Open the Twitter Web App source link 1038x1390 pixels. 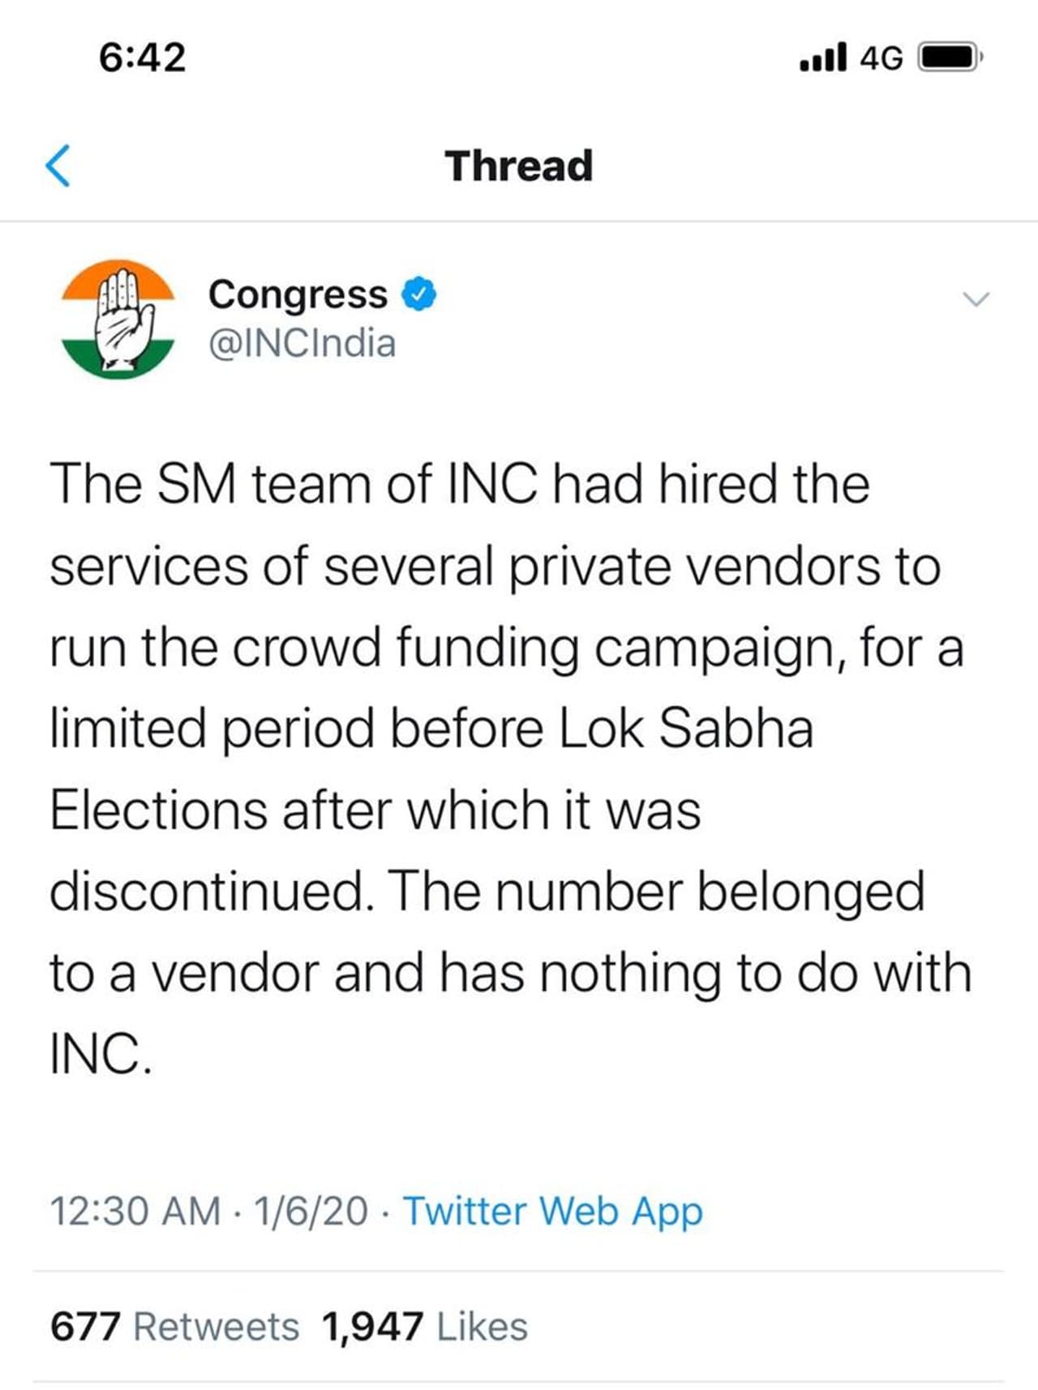click(x=553, y=1212)
